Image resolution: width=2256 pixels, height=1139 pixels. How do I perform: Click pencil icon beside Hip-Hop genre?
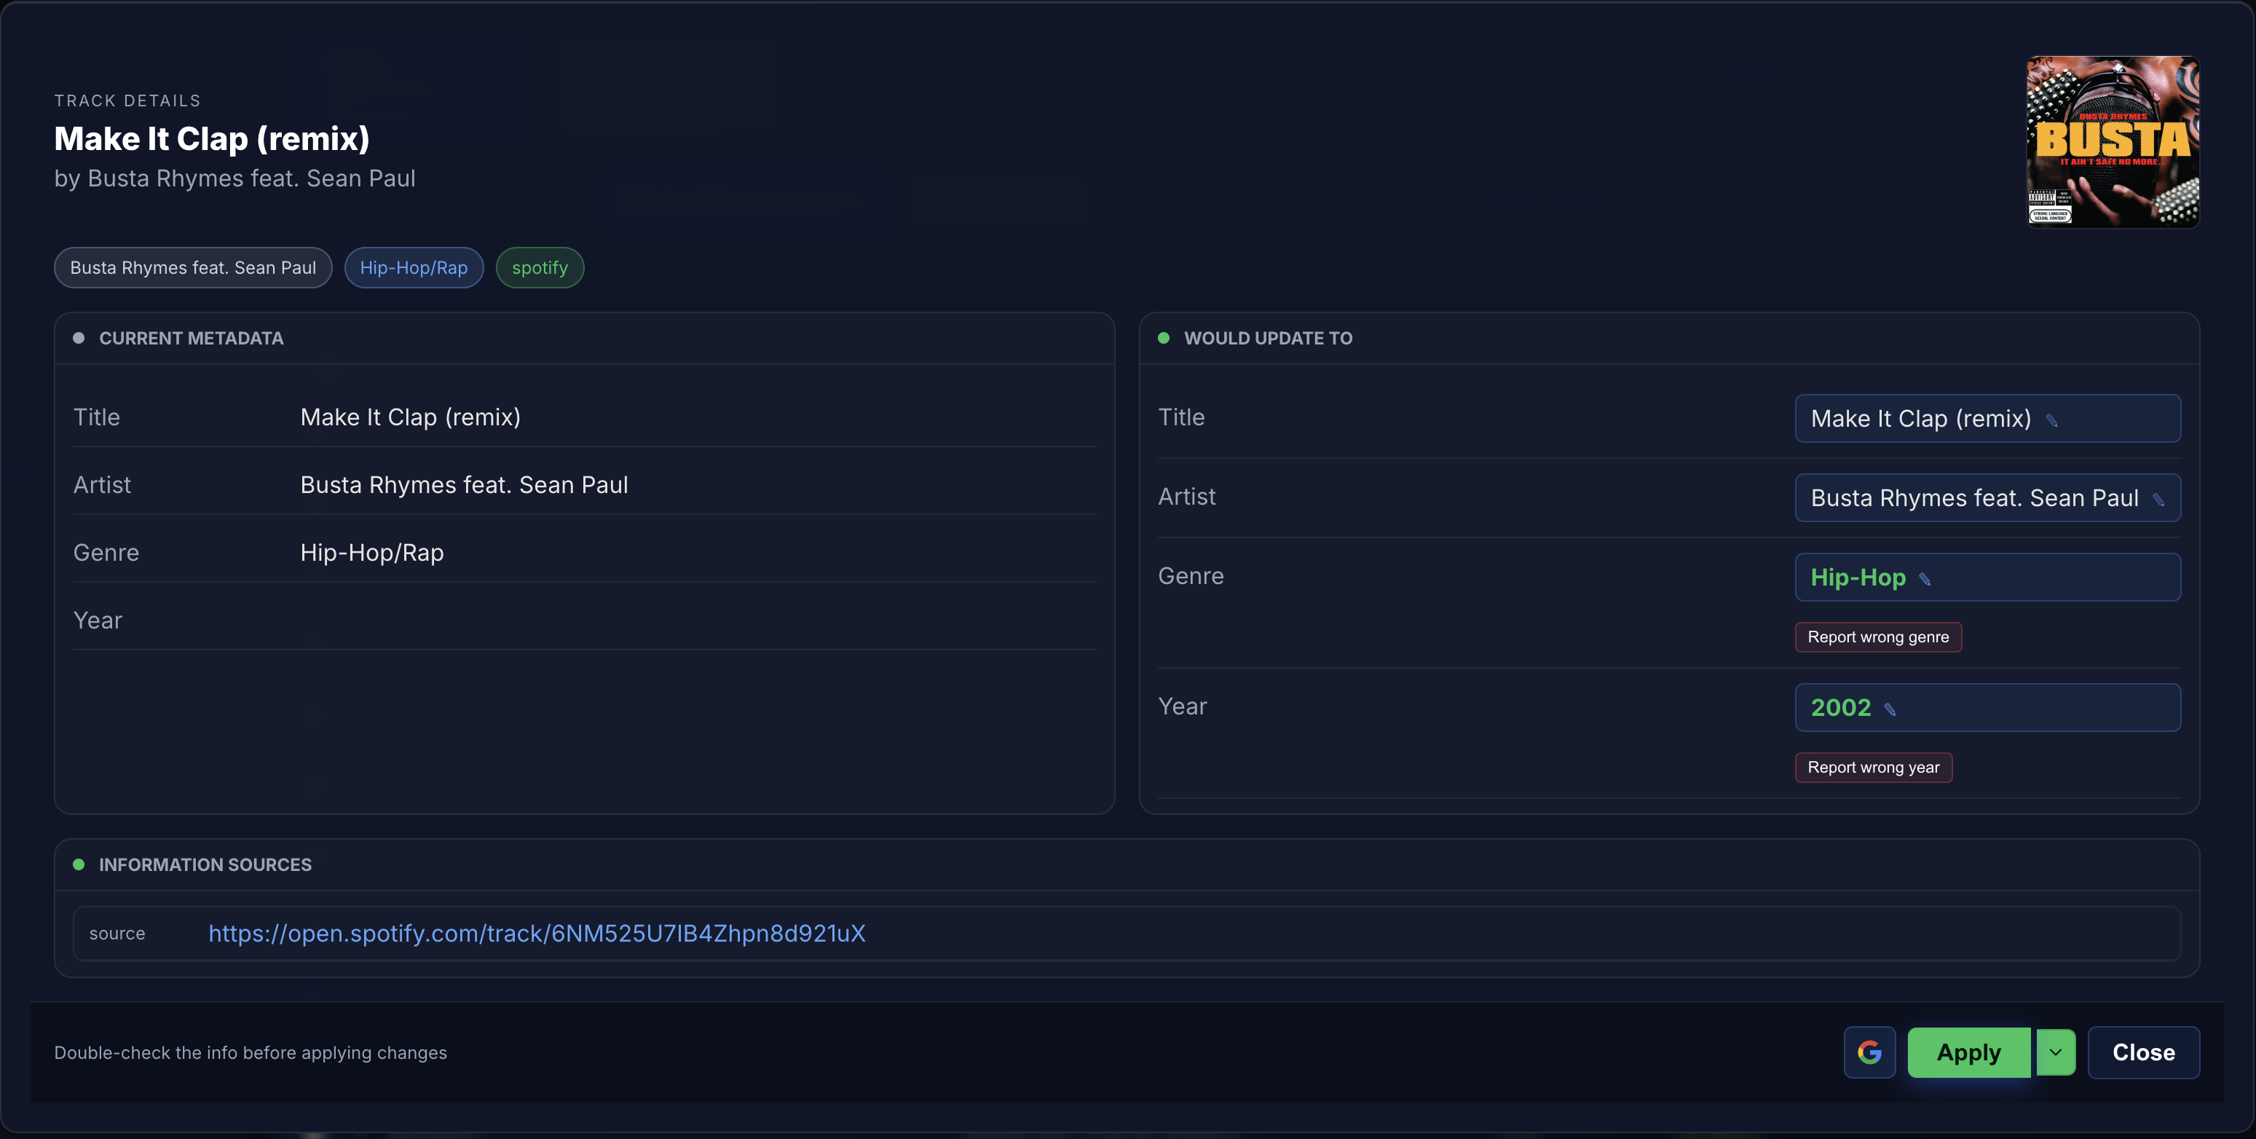point(1925,579)
